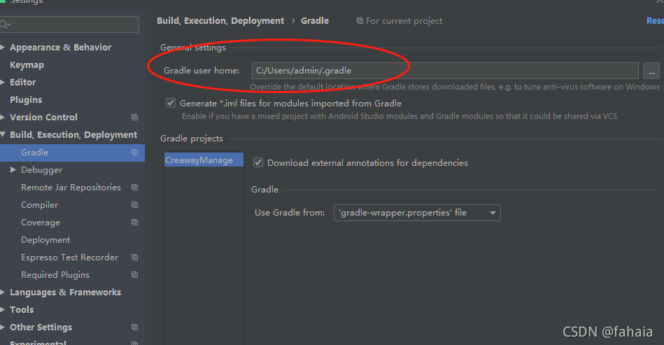Focus the settings search box
Viewport: 664px width, 345px height.
[69, 24]
